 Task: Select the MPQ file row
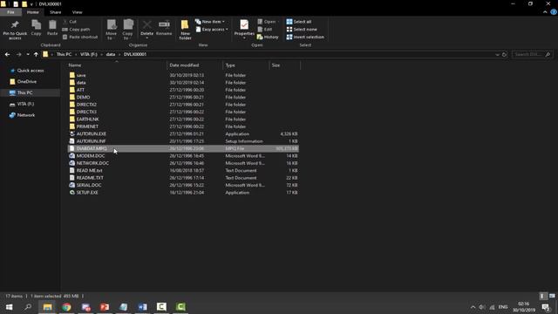pos(183,148)
